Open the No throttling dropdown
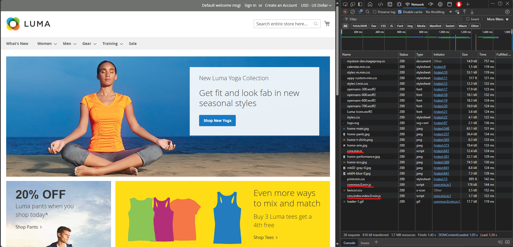Viewport: 513px width, 247px height. (439, 12)
